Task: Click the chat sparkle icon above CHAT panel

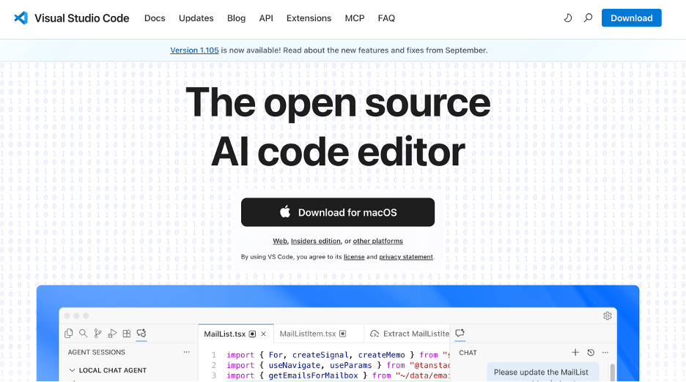Action: (460, 333)
